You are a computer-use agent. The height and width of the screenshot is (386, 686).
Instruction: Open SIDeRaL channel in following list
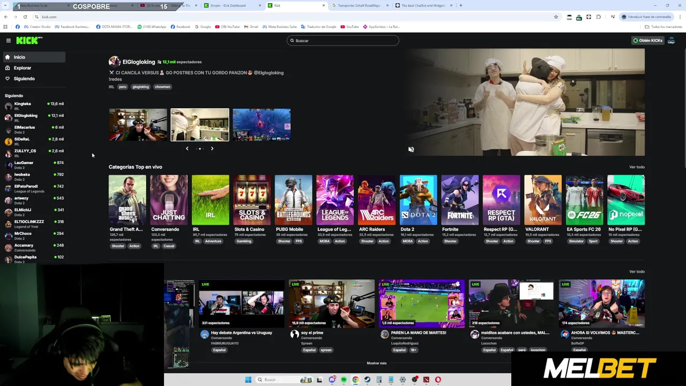tap(33, 141)
